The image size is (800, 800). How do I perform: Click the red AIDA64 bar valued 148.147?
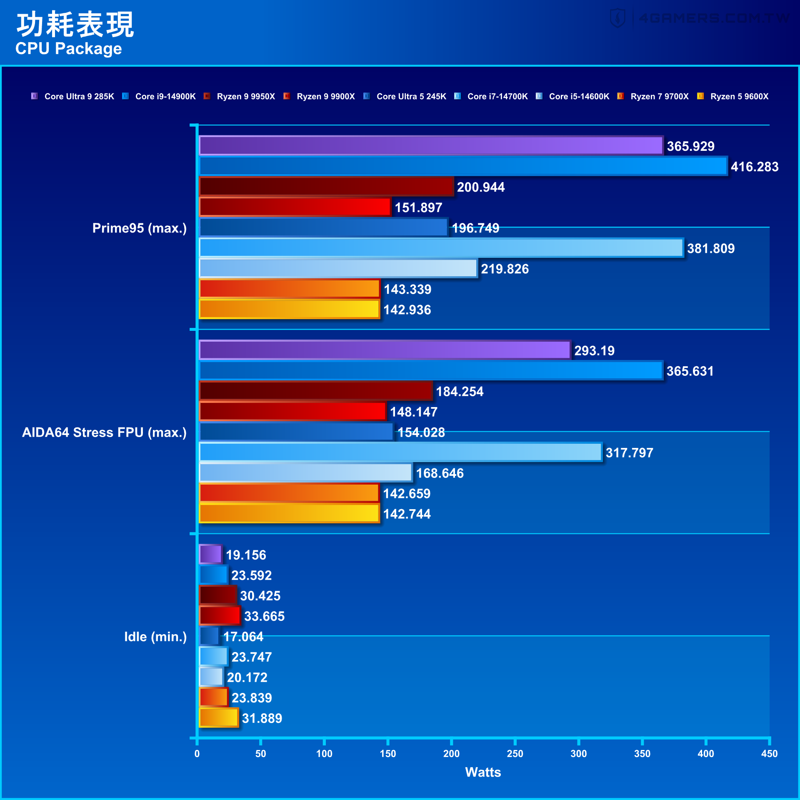293,411
